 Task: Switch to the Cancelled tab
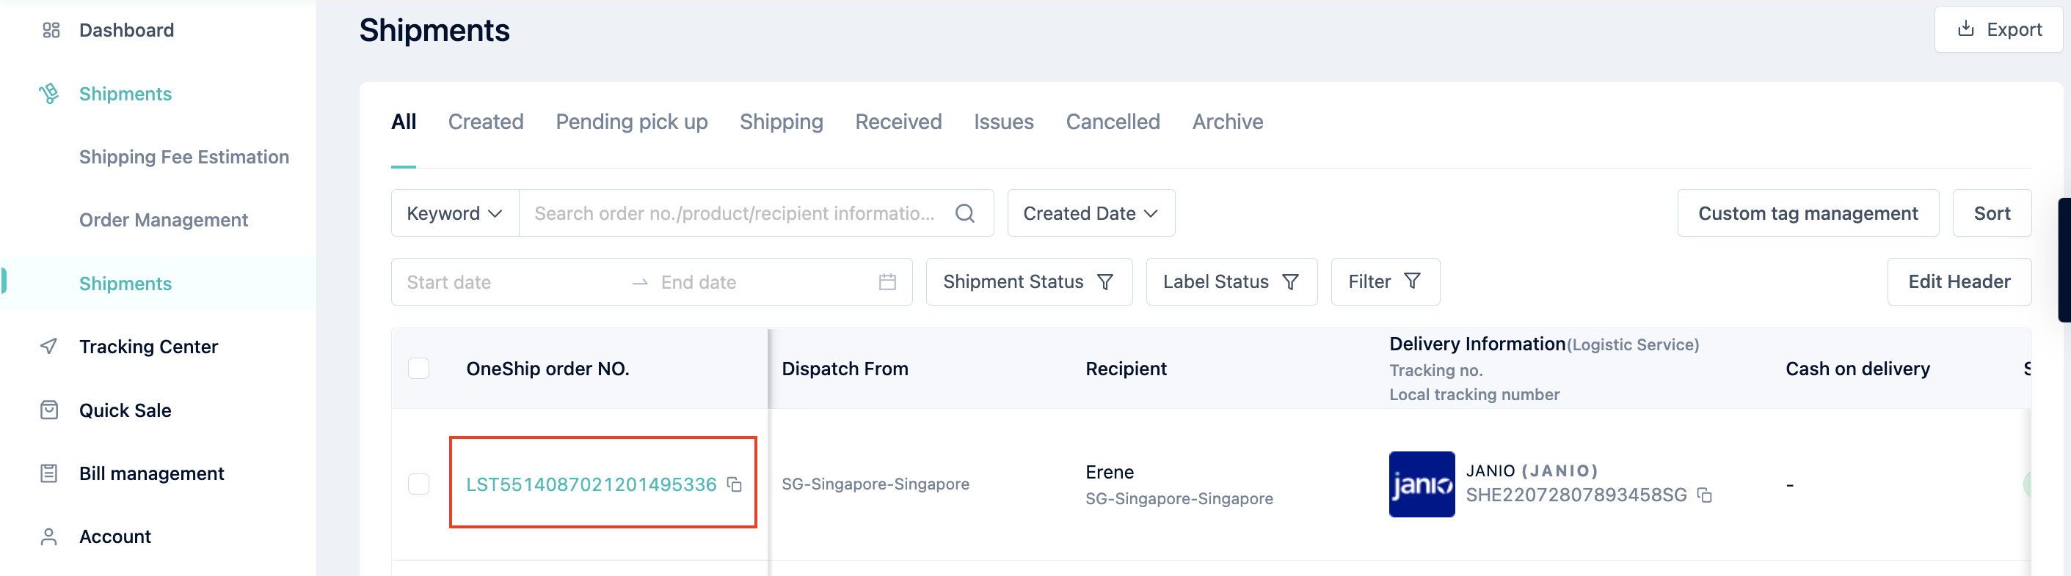click(x=1113, y=122)
